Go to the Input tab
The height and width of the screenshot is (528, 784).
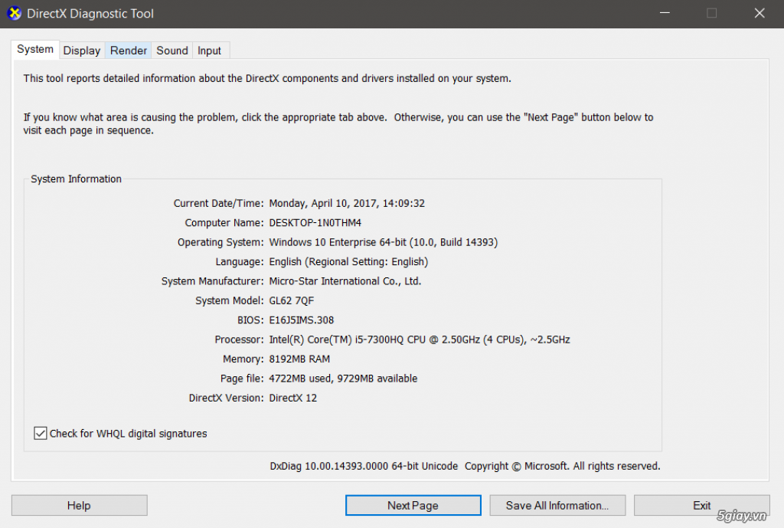pos(209,51)
